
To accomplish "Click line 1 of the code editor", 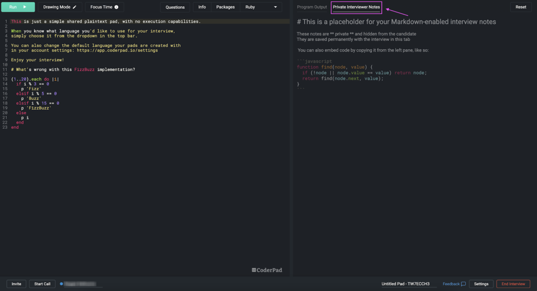I will [x=106, y=21].
